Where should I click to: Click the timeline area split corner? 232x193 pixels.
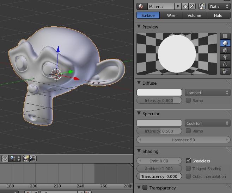point(131,166)
